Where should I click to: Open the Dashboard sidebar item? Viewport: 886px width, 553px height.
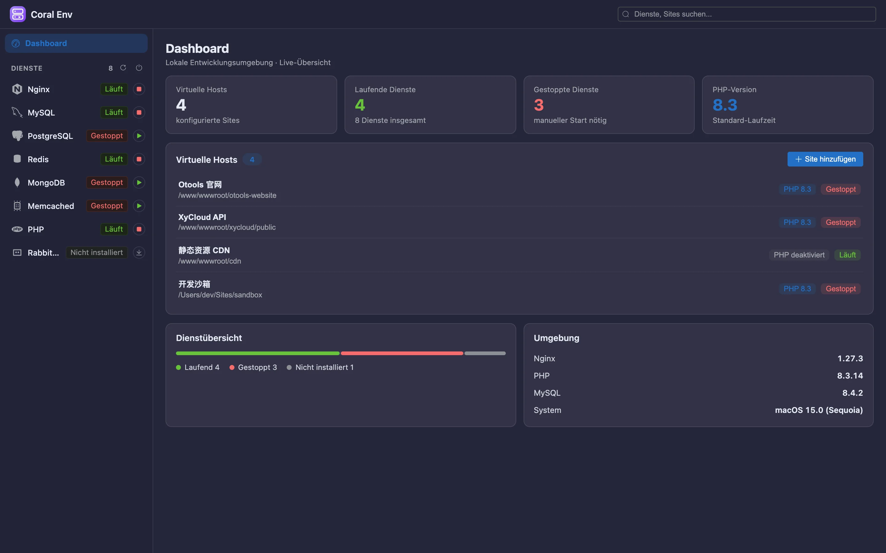76,43
